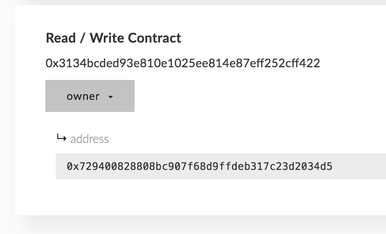This screenshot has width=386, height=234.
Task: Click the contract address 0x3134bcded93e… text
Action: [x=183, y=63]
